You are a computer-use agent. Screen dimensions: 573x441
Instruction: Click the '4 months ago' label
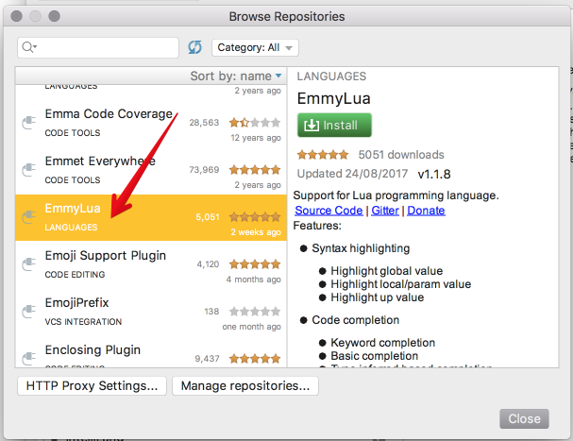pos(253,280)
